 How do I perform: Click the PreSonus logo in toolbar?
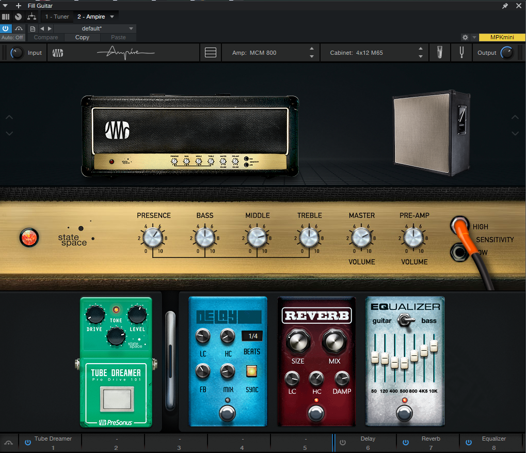(x=58, y=53)
